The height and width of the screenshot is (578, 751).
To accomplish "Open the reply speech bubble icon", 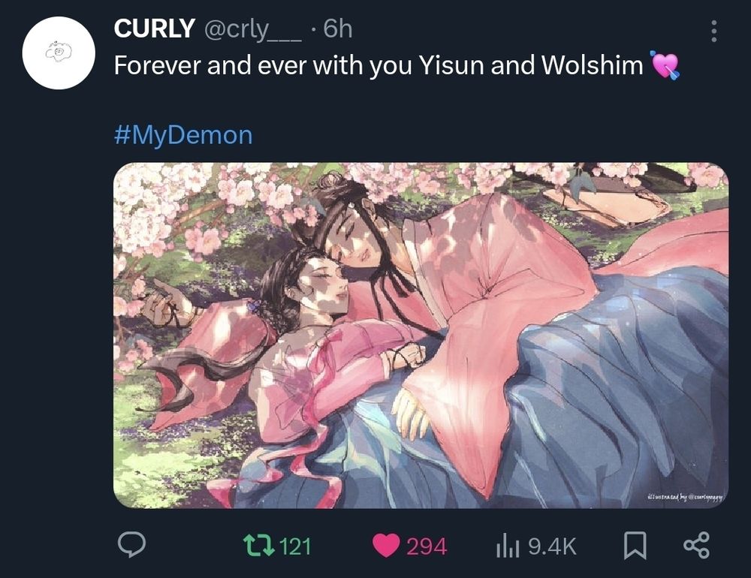I will (131, 545).
